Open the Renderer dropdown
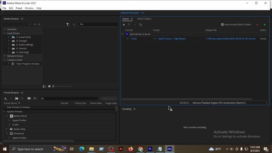This screenshot has width=272, height=153. point(230,103)
